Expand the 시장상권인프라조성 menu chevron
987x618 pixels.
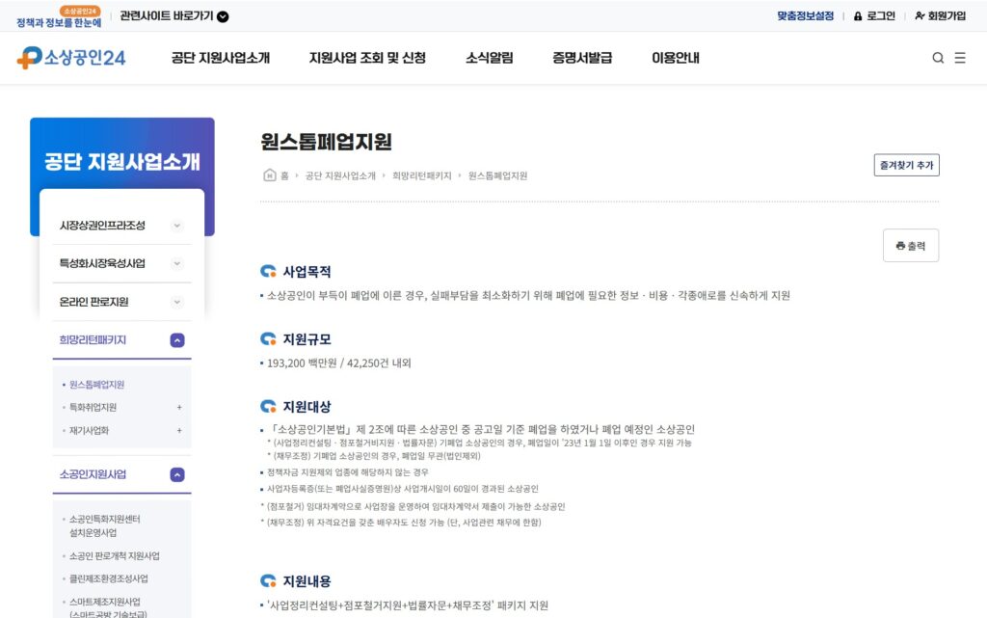pos(177,225)
